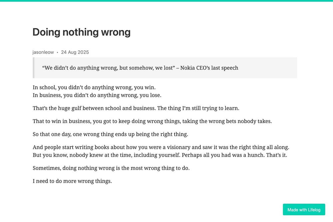The width and height of the screenshot is (333, 222).
Task: Click the 'huge gulf between school' paragraph
Action: 136,108
